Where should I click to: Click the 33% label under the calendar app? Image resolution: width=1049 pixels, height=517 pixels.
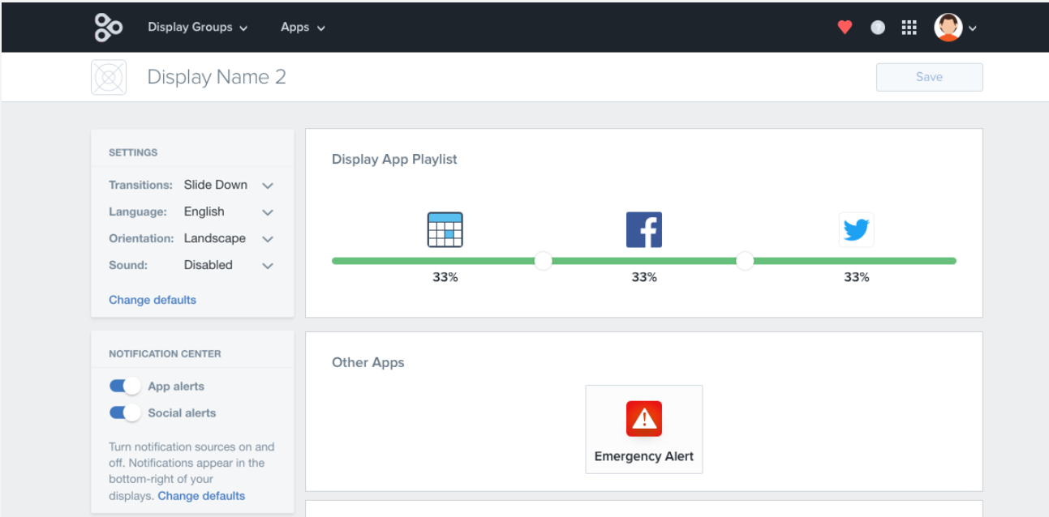tap(445, 277)
